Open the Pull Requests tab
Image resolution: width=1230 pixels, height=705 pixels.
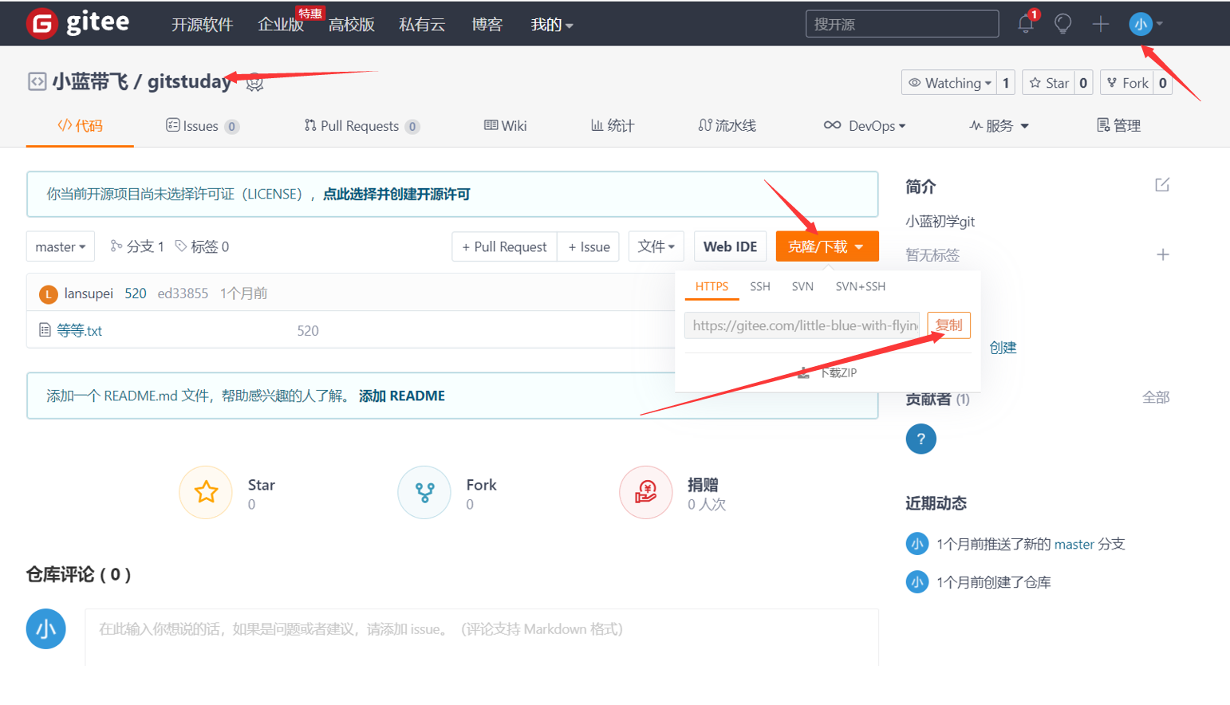361,126
